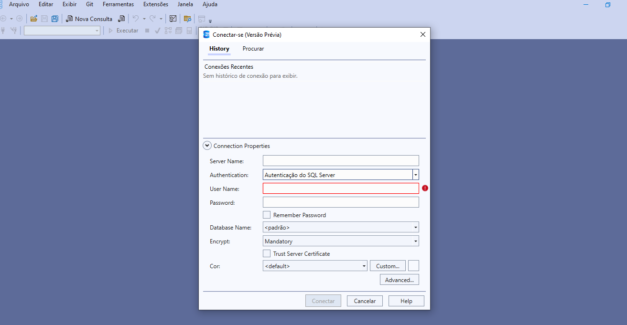
Task: Open the Cor color dropdown
Action: 364,266
